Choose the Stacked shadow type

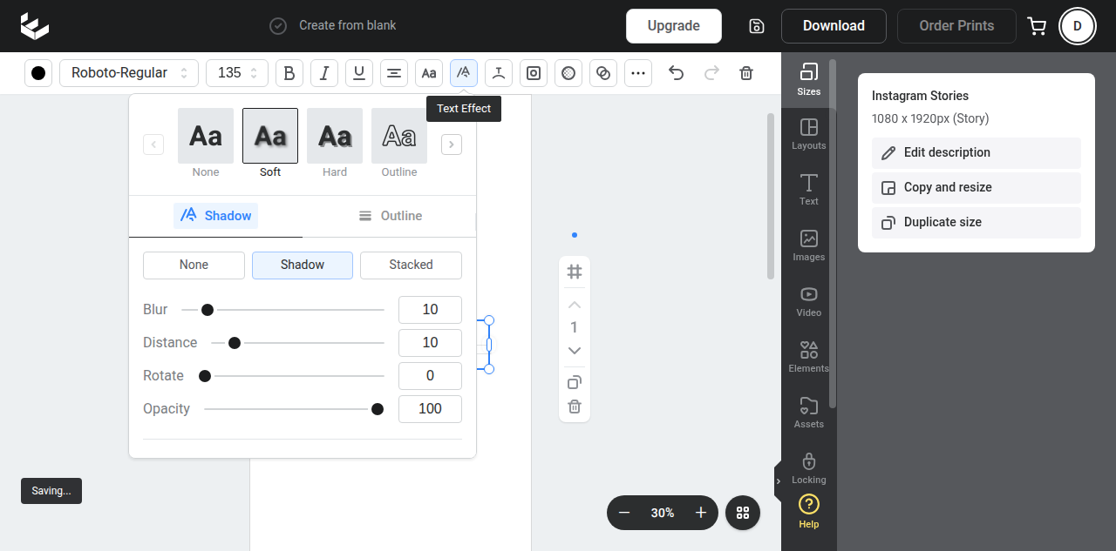pos(411,265)
